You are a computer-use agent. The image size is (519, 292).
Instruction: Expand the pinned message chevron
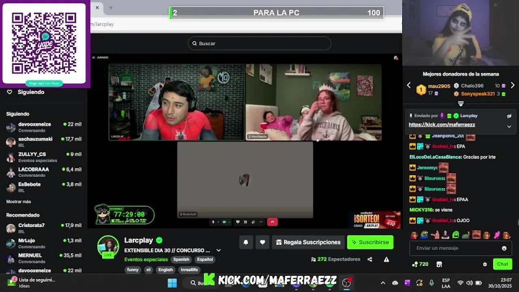(x=509, y=127)
